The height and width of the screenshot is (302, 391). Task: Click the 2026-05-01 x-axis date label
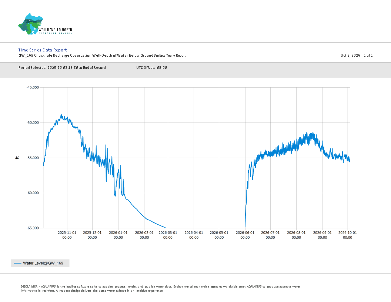click(219, 235)
